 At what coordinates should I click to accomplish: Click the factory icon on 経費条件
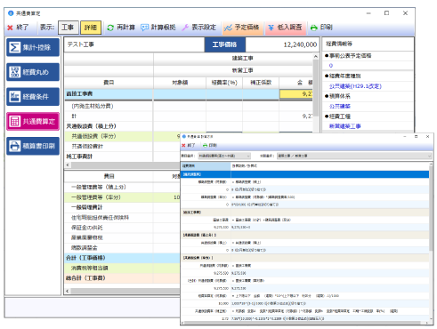[14, 97]
